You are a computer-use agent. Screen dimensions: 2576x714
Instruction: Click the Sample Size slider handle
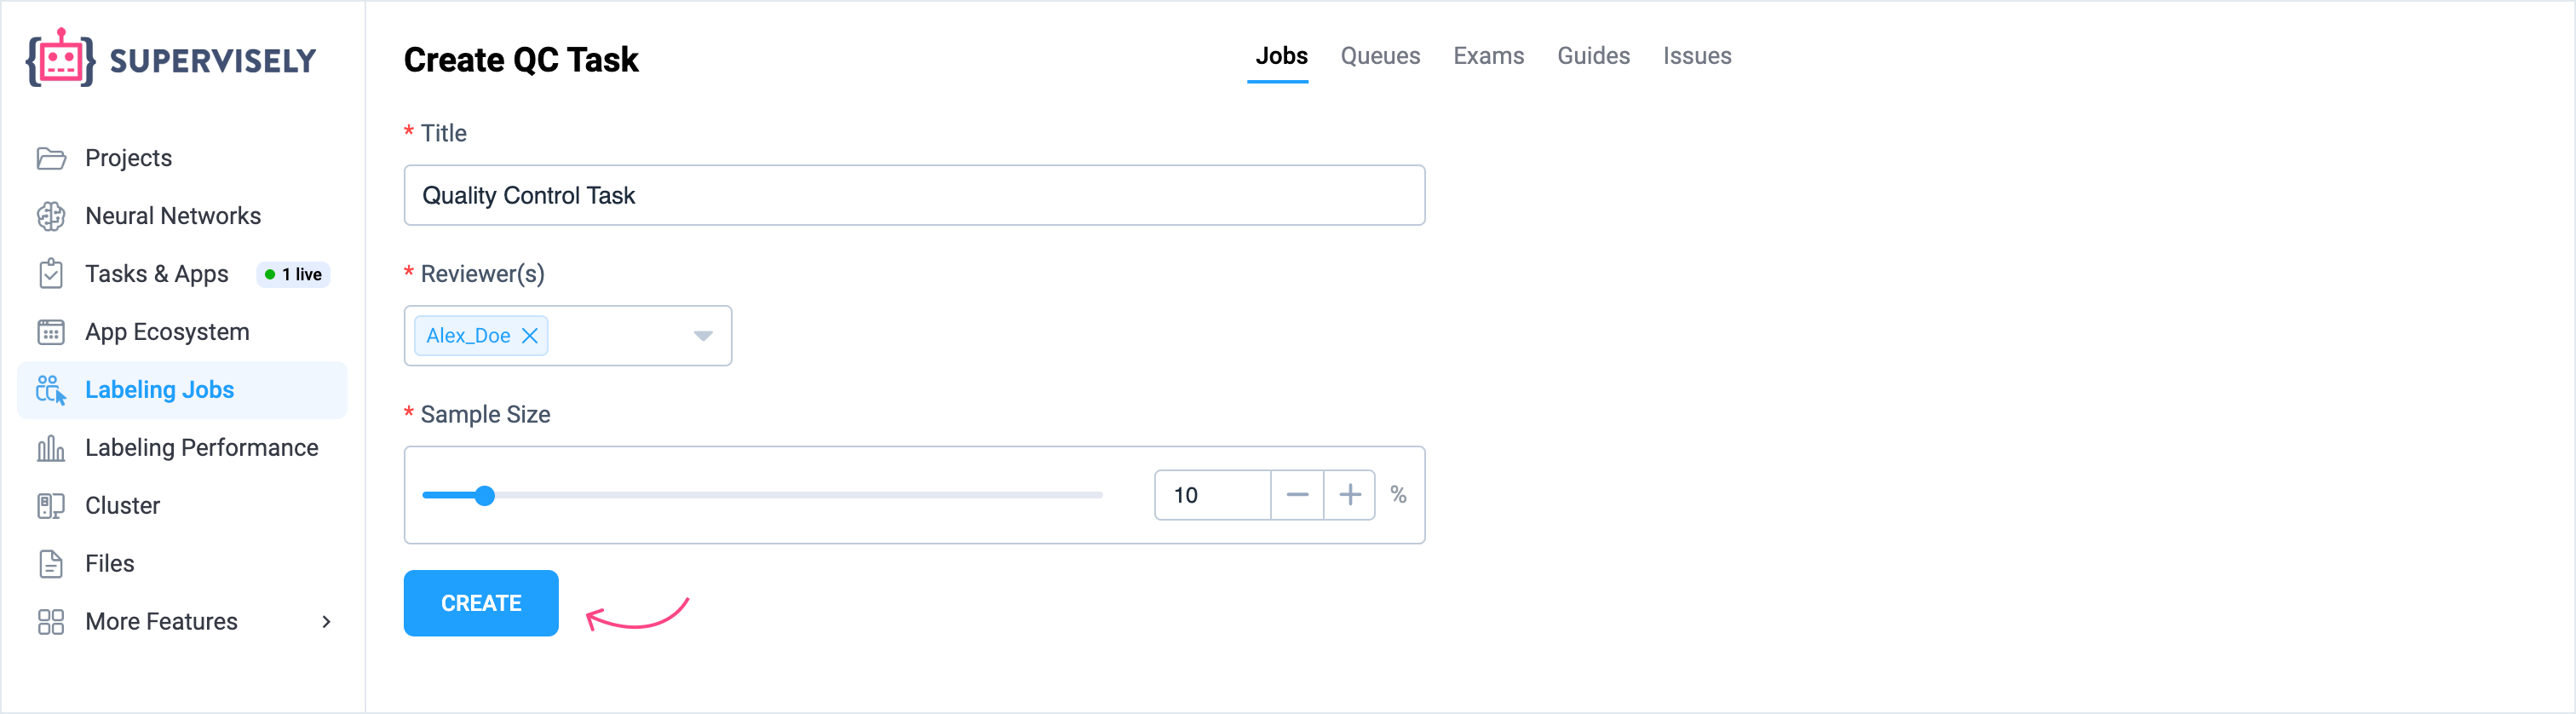(485, 496)
